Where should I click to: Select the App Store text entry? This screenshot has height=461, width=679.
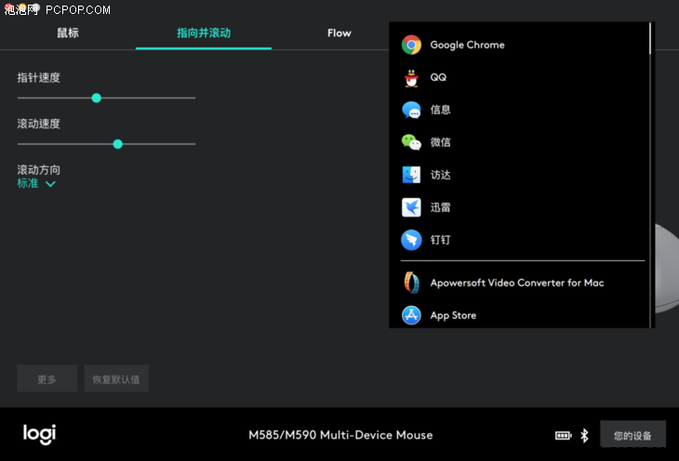[453, 316]
